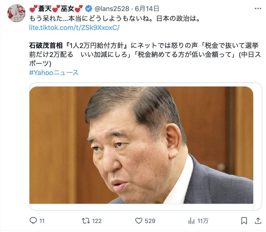Click the blue verified badge

[89, 9]
